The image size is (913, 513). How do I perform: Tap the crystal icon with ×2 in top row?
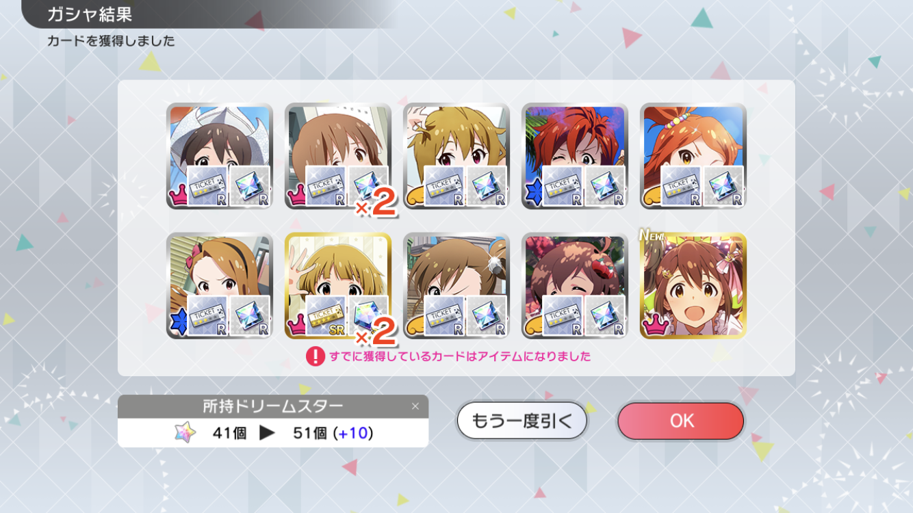pos(369,186)
